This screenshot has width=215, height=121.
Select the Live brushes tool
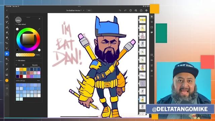[x=7, y=22]
